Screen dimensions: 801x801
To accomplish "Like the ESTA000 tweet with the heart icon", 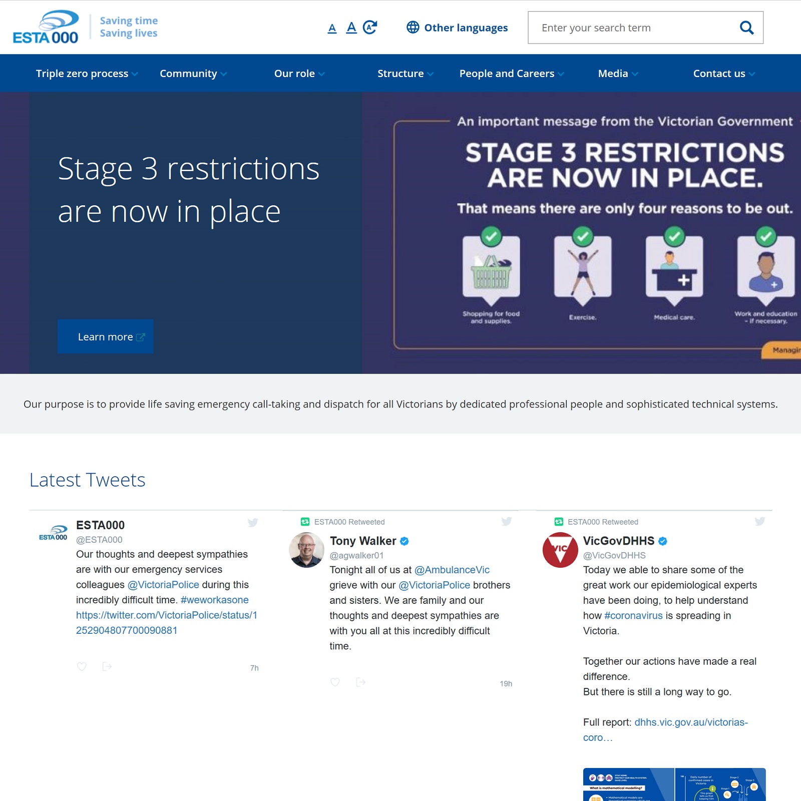I will click(x=82, y=666).
